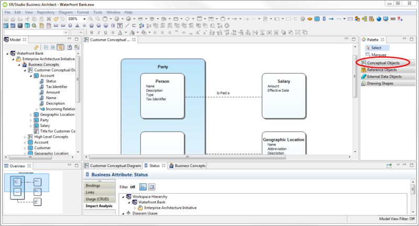Select the triangle shape tool
The width and height of the screenshot is (419, 226).
pyautogui.click(x=77, y=26)
